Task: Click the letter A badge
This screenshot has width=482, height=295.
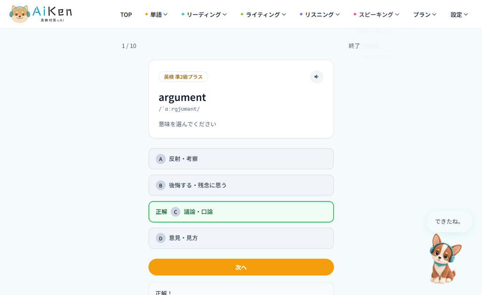Action: click(161, 159)
